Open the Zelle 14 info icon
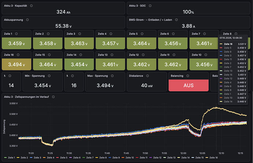 pyautogui.click(x=81, y=55)
